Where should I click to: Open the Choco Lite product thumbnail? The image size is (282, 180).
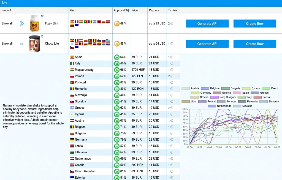(x=35, y=43)
